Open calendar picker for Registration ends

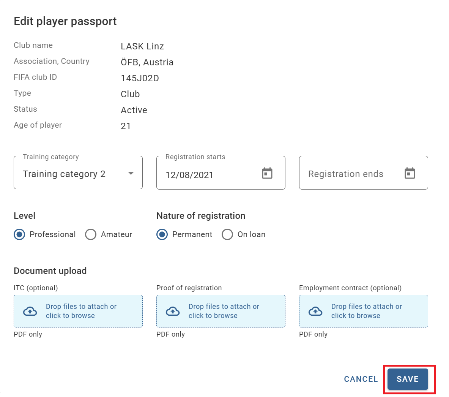[410, 173]
